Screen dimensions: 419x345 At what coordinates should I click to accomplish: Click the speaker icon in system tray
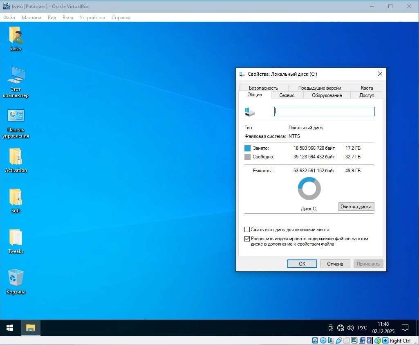[350, 328]
